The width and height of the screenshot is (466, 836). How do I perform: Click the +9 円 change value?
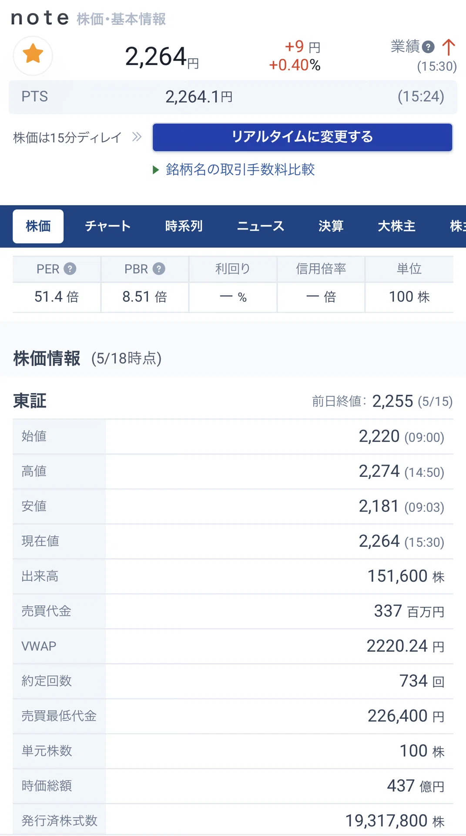[x=303, y=47]
